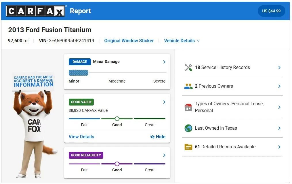292x184 pixels.
Task: Click the US $44.99 price button
Action: [271, 11]
